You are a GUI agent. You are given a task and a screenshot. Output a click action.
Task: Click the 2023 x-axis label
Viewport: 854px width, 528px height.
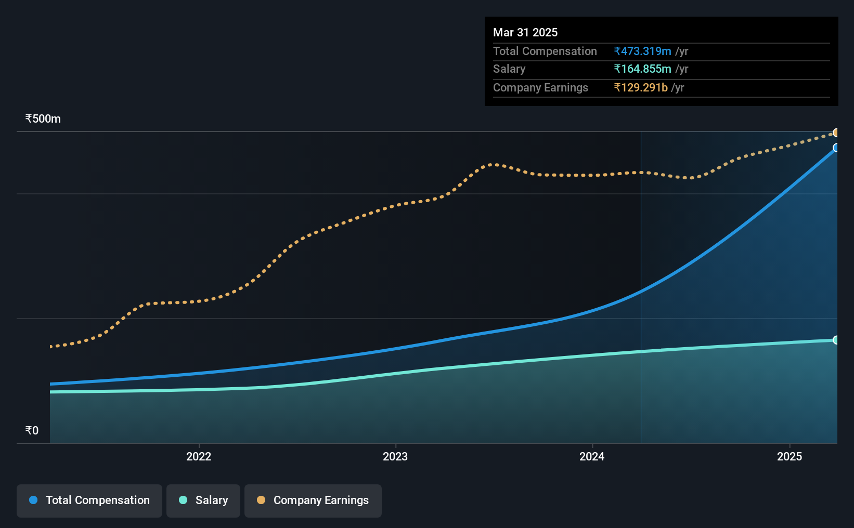click(395, 456)
